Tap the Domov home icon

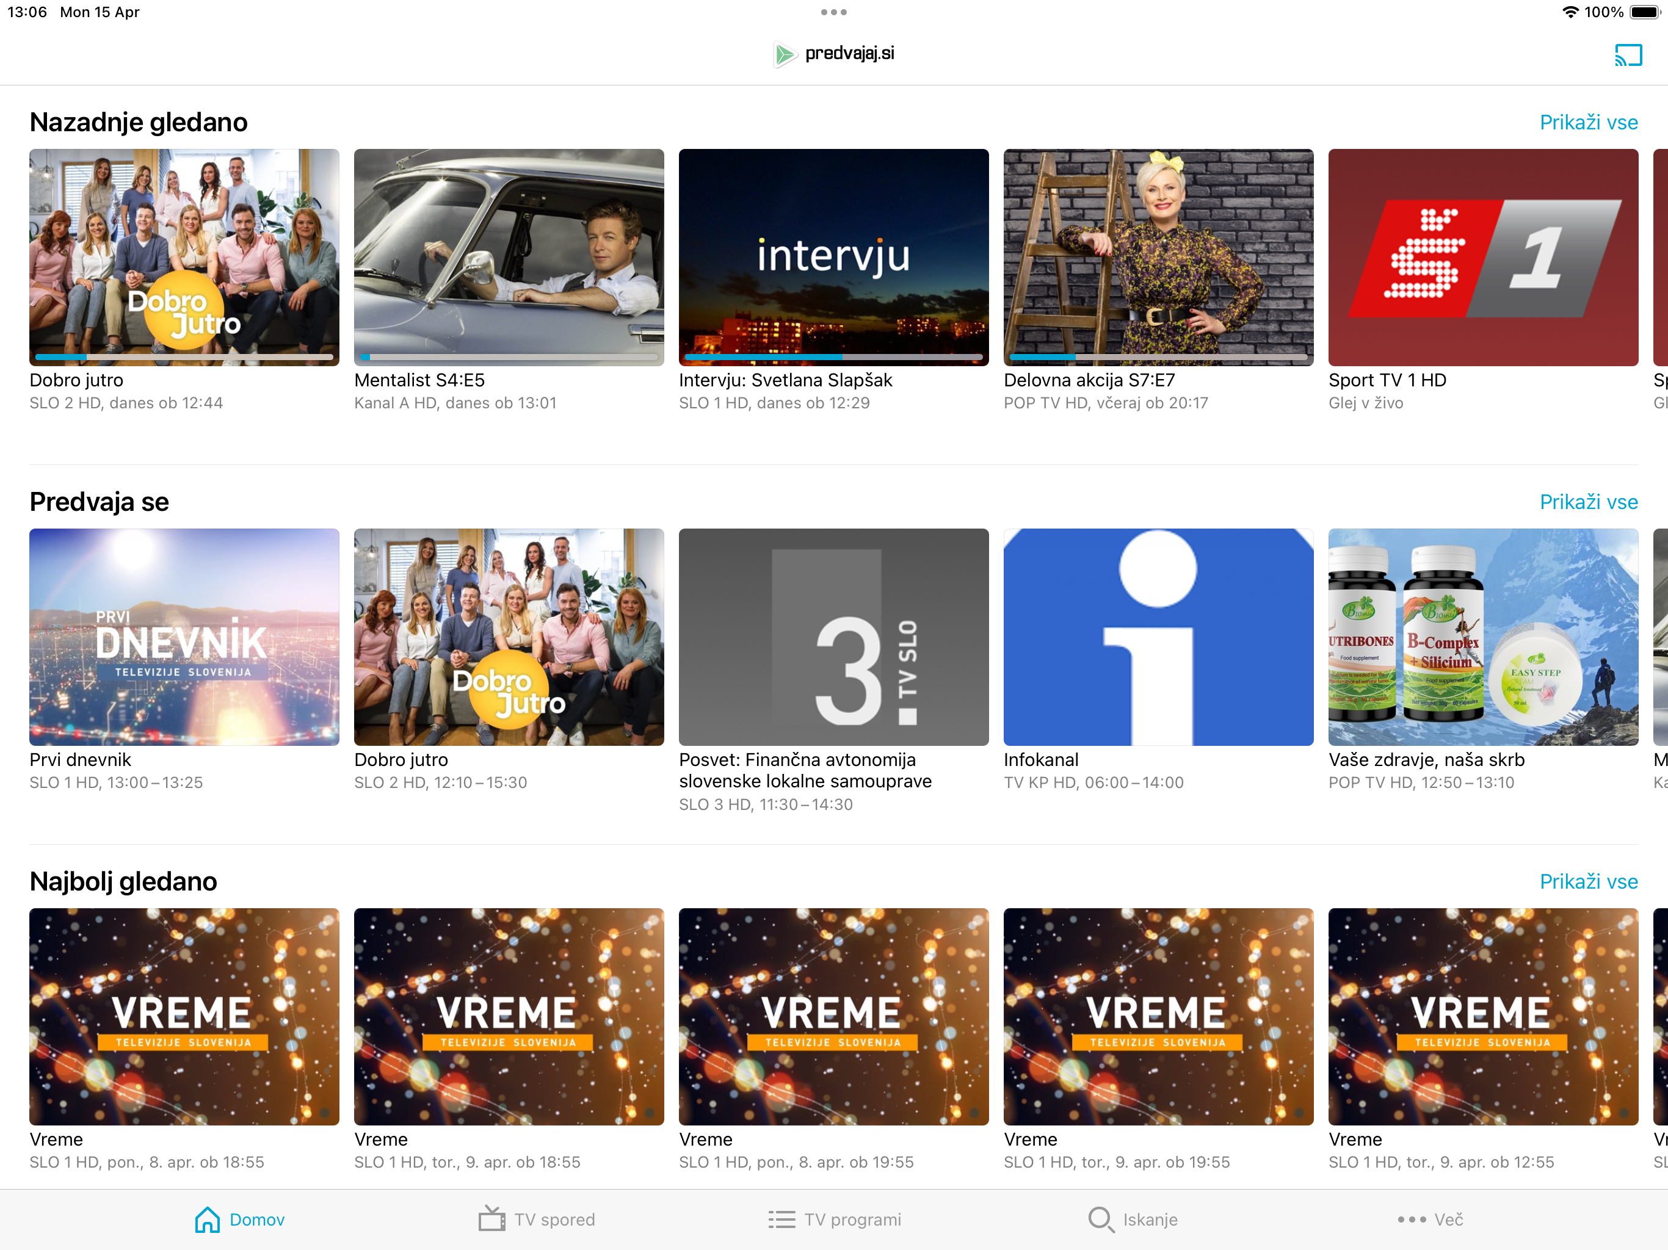[208, 1219]
